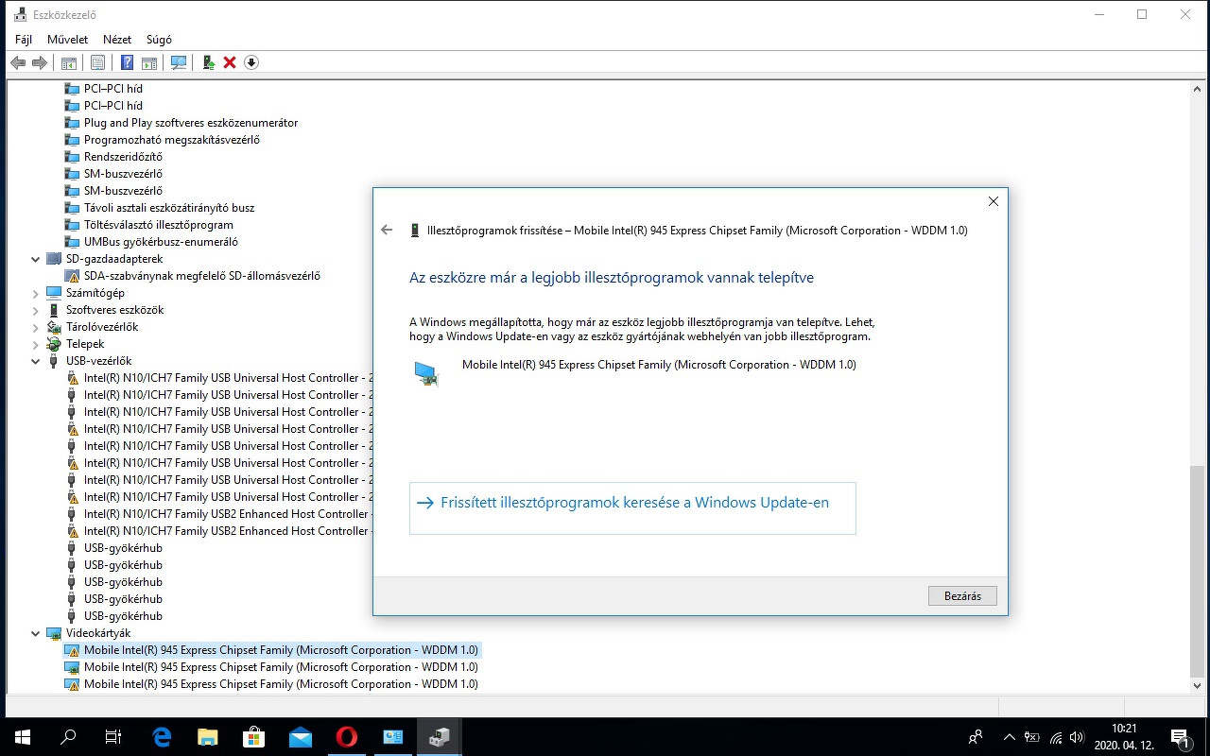The image size is (1210, 756).
Task: Click the Disable device down-arrow toolbar icon
Action: [251, 62]
